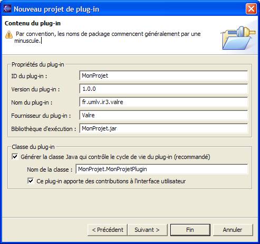The width and height of the screenshot is (260, 244).
Task: Click the Nom du plug-in field
Action: pyautogui.click(x=163, y=102)
